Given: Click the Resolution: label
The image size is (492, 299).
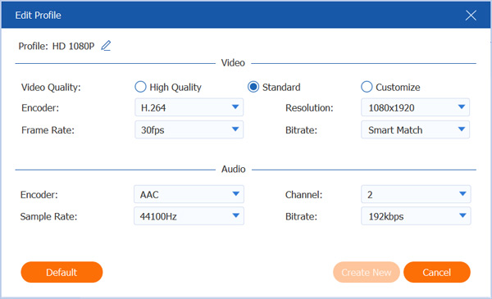Looking at the screenshot, I should coord(309,108).
